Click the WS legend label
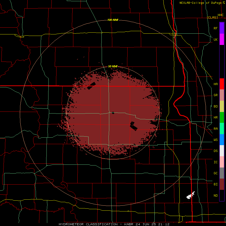The height and width of the screenshot is (226, 226). [x=215, y=140]
